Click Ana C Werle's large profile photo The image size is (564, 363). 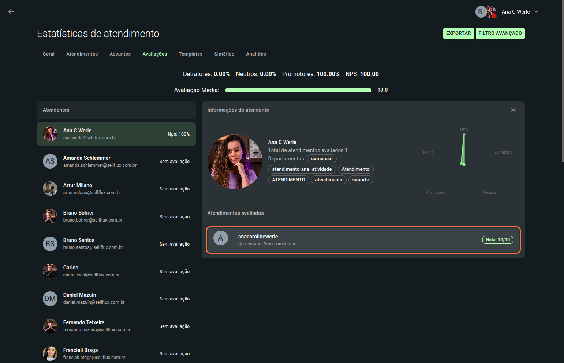(x=235, y=162)
